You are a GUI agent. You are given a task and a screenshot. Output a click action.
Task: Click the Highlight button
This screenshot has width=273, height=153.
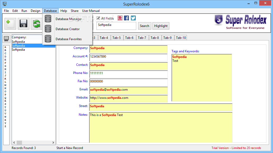pyautogui.click(x=161, y=26)
